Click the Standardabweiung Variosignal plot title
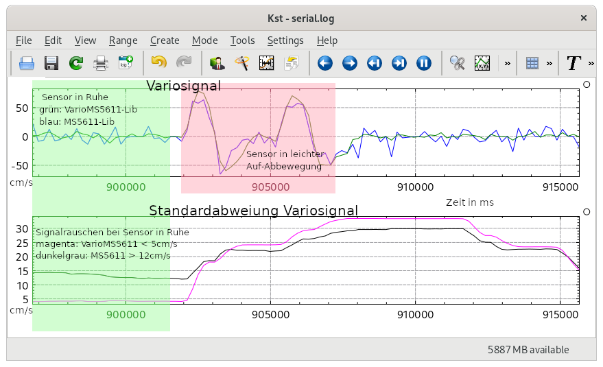Screen dimensions: 603x367 [x=253, y=211]
